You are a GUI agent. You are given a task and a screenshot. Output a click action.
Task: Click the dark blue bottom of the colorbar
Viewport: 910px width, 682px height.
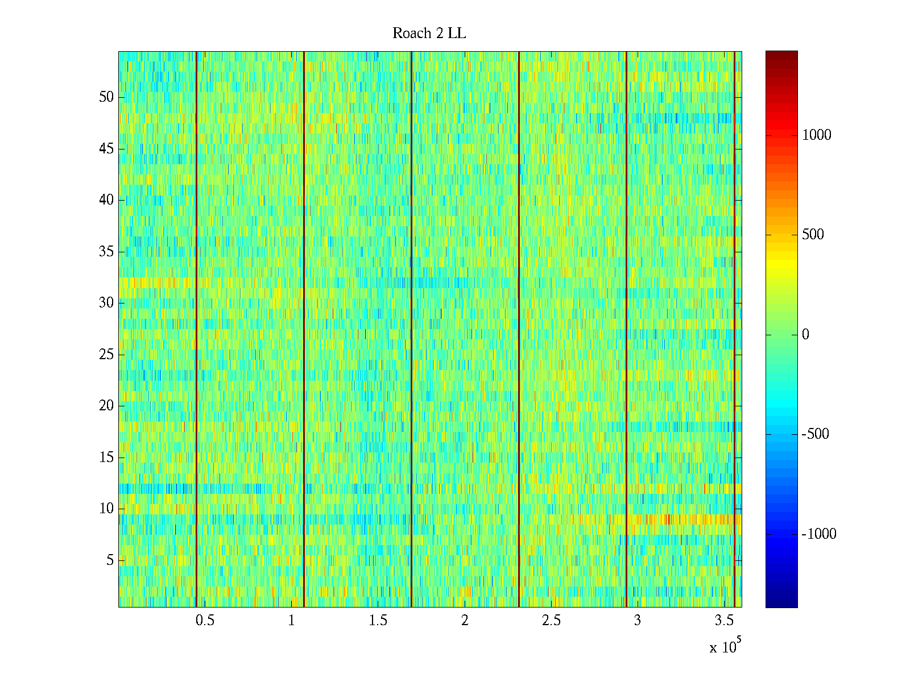click(x=781, y=602)
